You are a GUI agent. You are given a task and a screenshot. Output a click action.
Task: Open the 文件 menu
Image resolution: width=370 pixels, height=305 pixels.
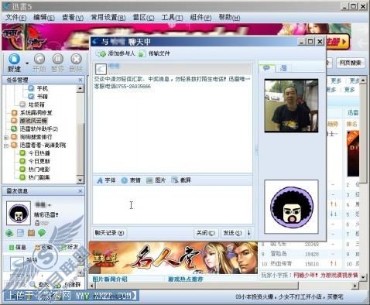coord(16,18)
